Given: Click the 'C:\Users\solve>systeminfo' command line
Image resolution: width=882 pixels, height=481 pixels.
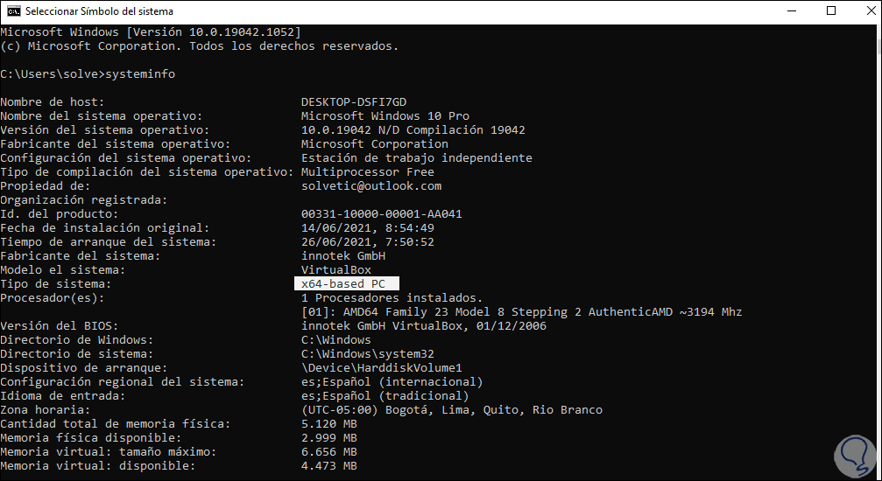Looking at the screenshot, I should coord(88,74).
